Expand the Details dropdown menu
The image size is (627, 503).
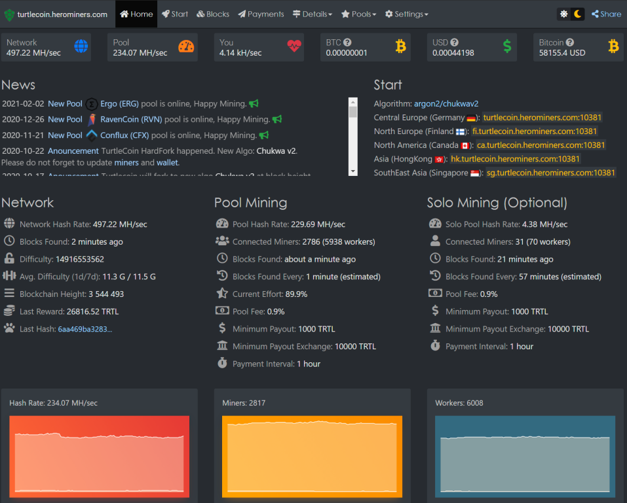(313, 14)
